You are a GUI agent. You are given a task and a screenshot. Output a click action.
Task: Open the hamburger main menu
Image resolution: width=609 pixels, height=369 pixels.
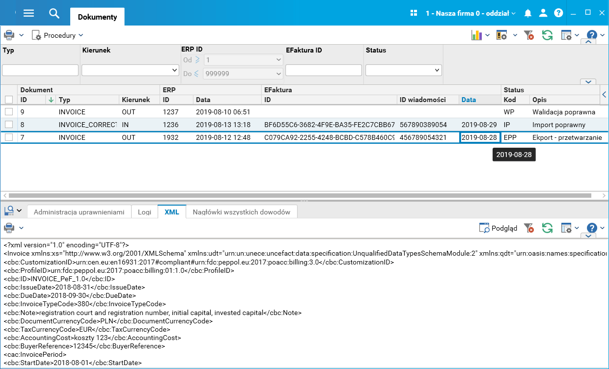[x=28, y=13]
